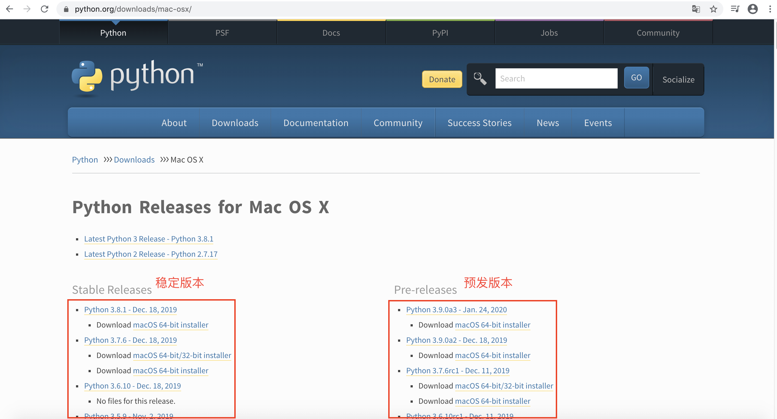Click the 'Pre-releases' heading

click(426, 290)
